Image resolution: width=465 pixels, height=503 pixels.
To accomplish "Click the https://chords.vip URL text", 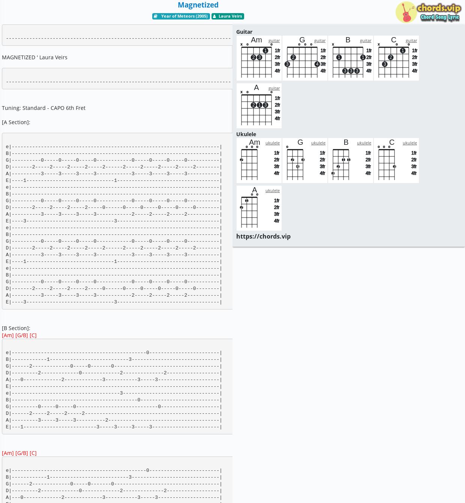I will (x=263, y=236).
